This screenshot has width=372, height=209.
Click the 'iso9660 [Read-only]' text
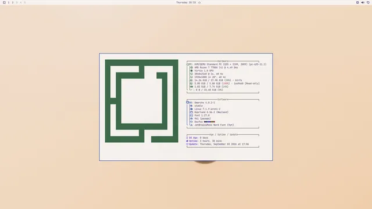[246, 84]
